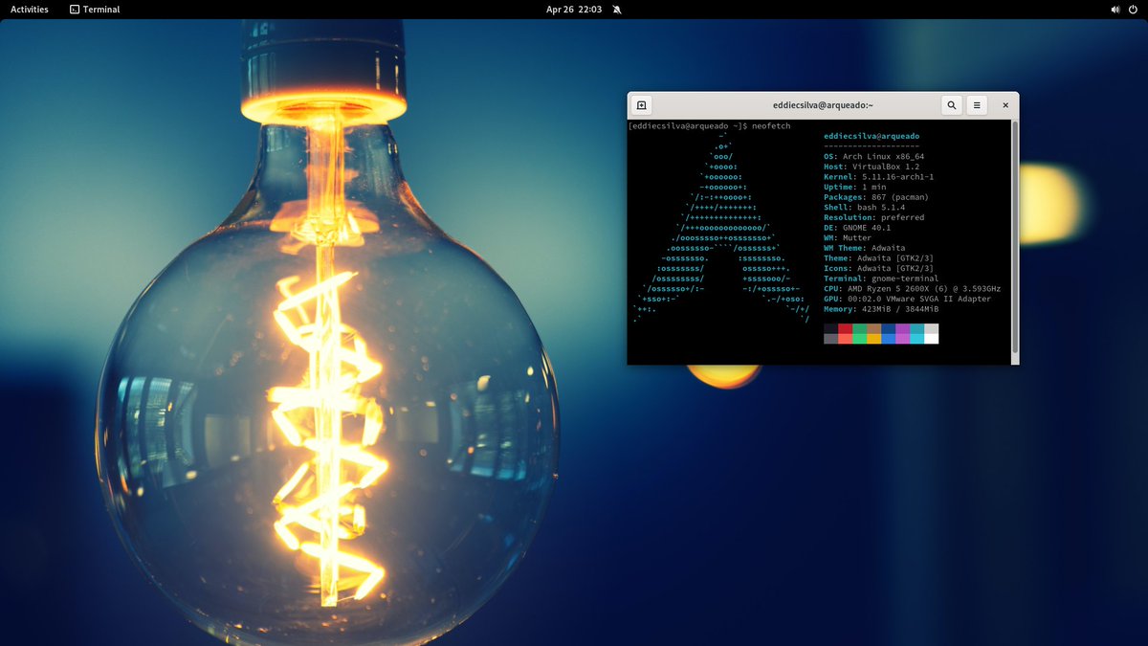Click the volume icon in the system tray
The height and width of the screenshot is (646, 1148).
1115,10
